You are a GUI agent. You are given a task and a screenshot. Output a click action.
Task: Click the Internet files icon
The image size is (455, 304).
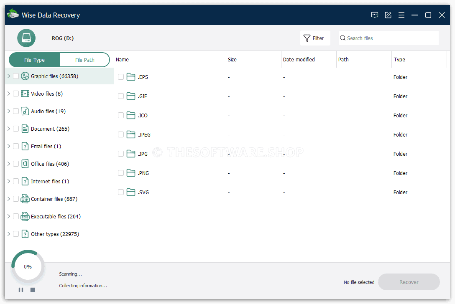[25, 181]
